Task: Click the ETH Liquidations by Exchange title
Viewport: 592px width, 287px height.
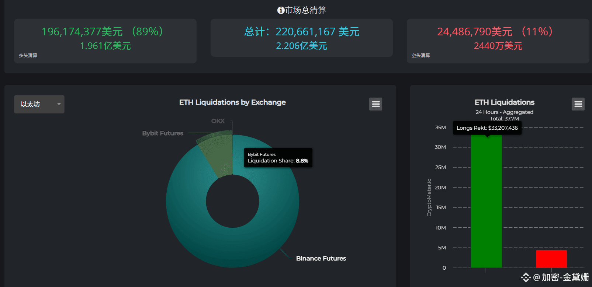Action: [232, 102]
